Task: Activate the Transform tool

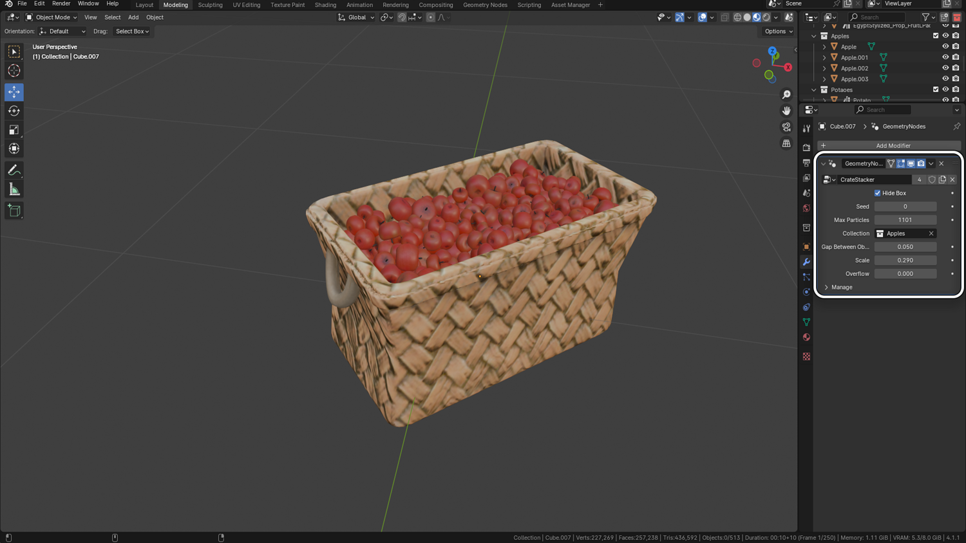Action: coord(14,149)
